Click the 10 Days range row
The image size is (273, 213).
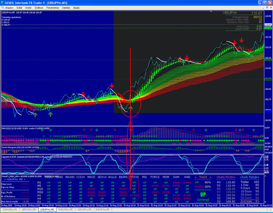click(249, 191)
